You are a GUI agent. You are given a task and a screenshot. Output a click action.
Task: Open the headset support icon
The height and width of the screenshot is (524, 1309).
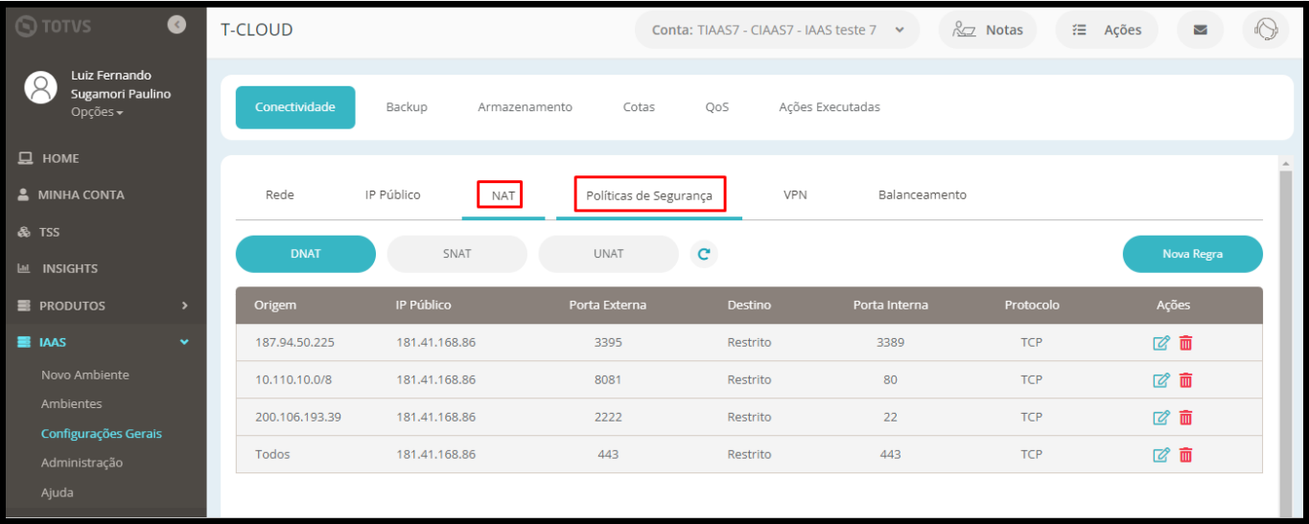click(1265, 30)
